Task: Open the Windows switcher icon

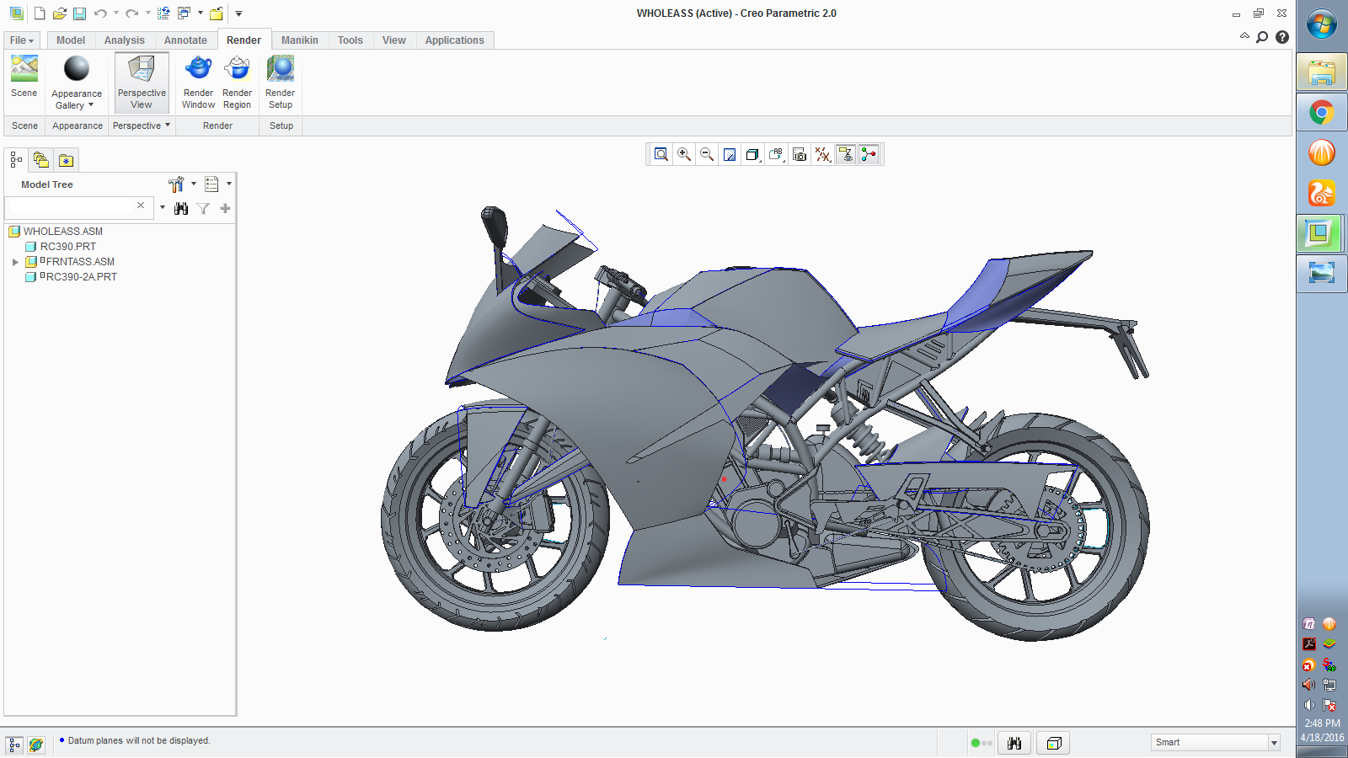Action: (x=184, y=13)
